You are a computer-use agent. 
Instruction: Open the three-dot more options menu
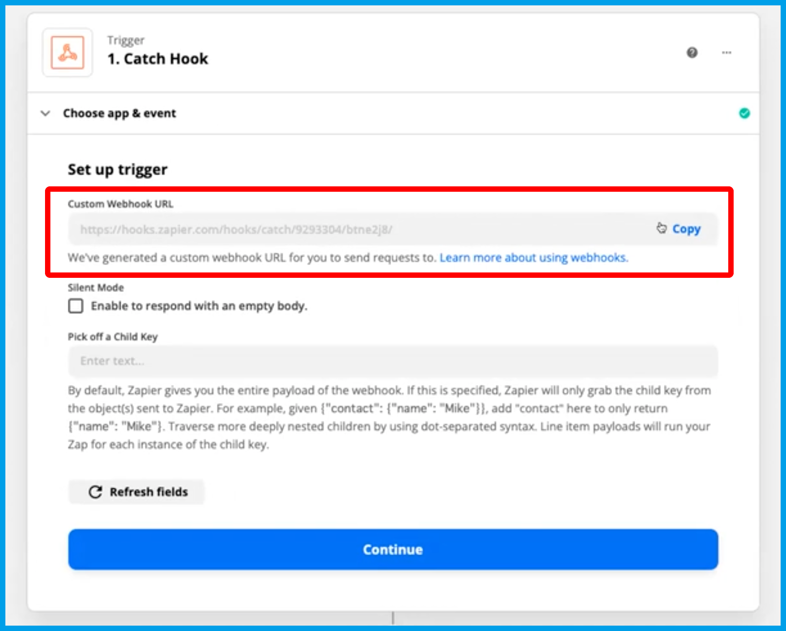tap(726, 52)
